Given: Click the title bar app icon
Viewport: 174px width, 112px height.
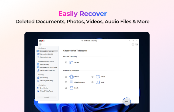Looking at the screenshot, I should coord(82,41).
